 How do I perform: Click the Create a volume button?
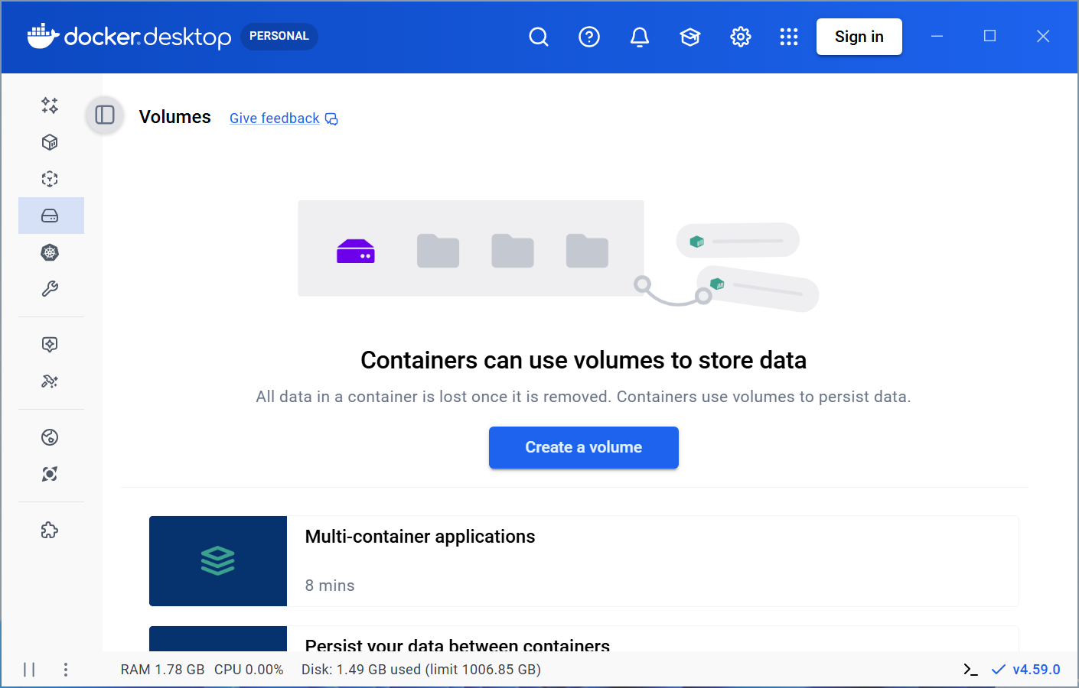pyautogui.click(x=583, y=447)
